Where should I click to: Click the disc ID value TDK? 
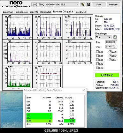106,22
